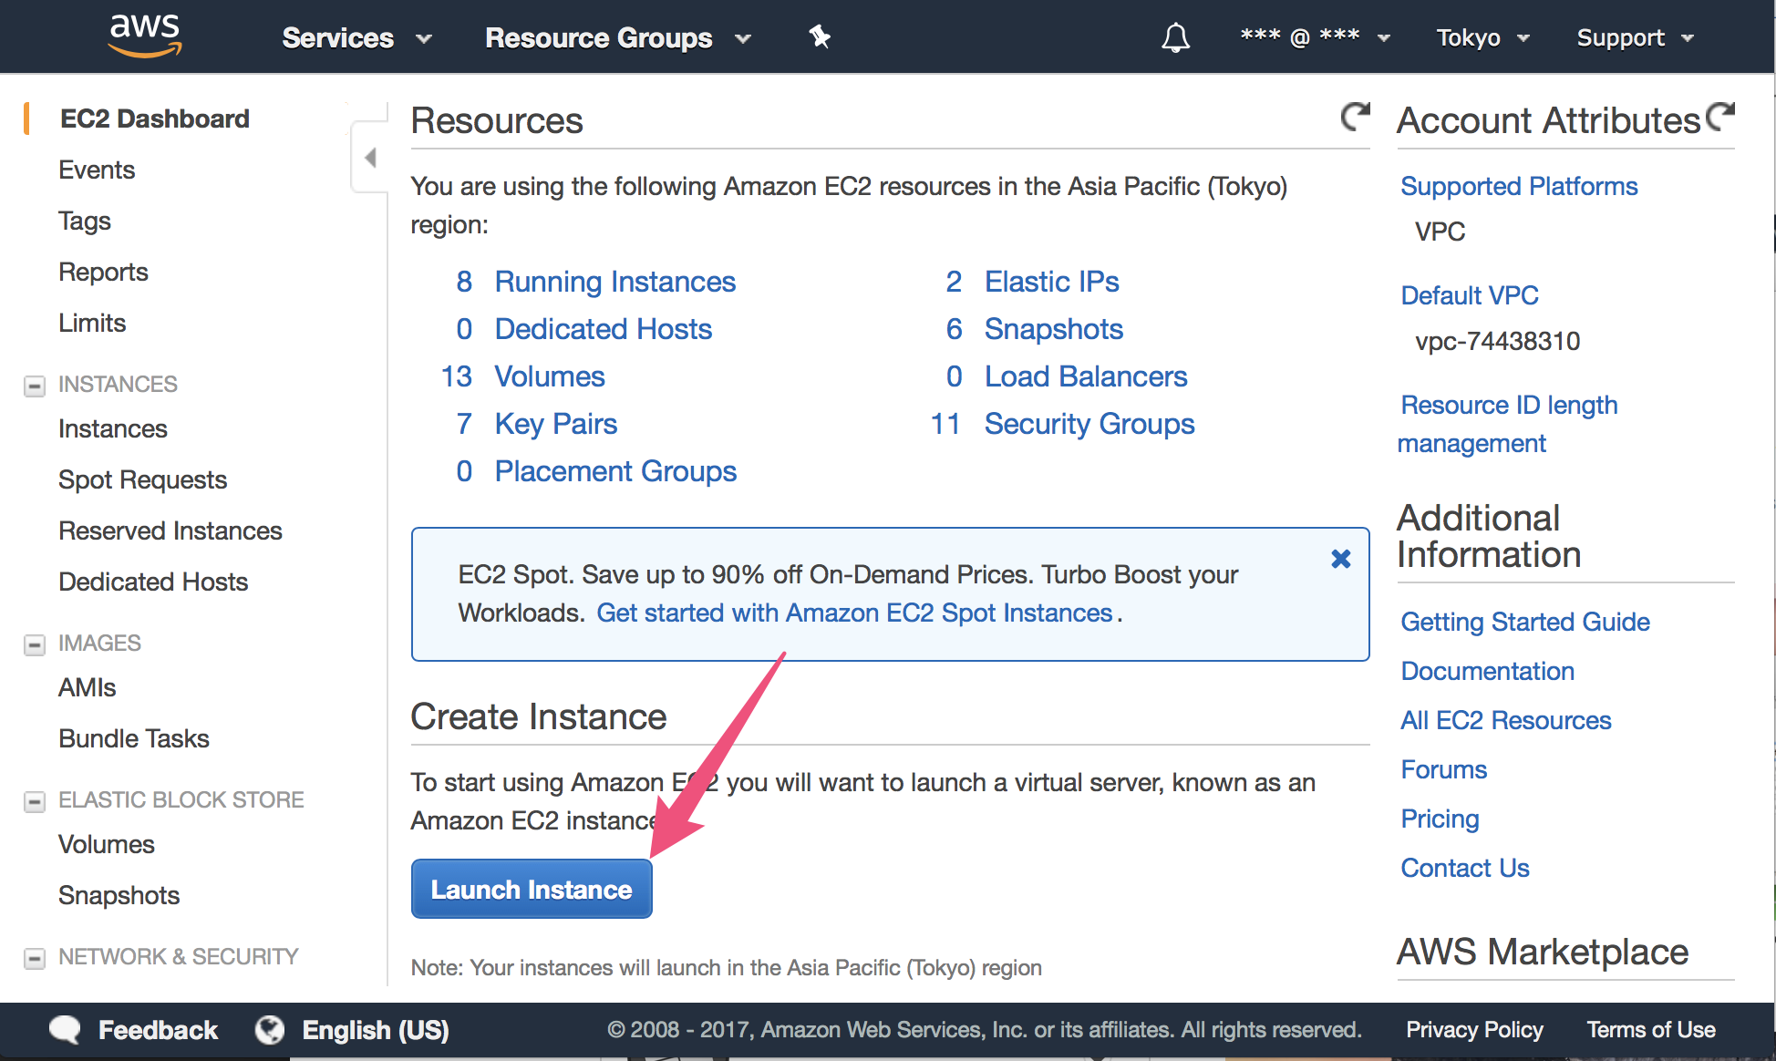Open the Volumes resource link

pyautogui.click(x=550, y=376)
